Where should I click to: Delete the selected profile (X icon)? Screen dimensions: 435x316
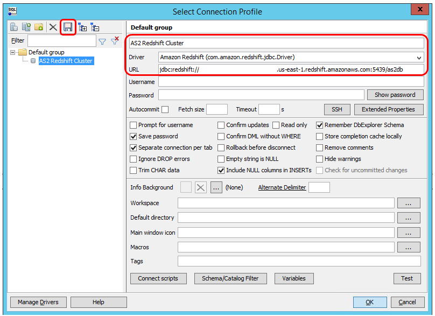pos(53,27)
